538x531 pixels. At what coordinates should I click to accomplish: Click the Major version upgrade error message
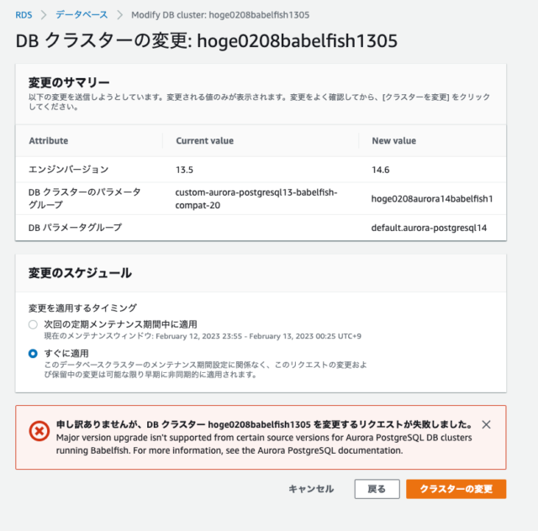pyautogui.click(x=264, y=444)
